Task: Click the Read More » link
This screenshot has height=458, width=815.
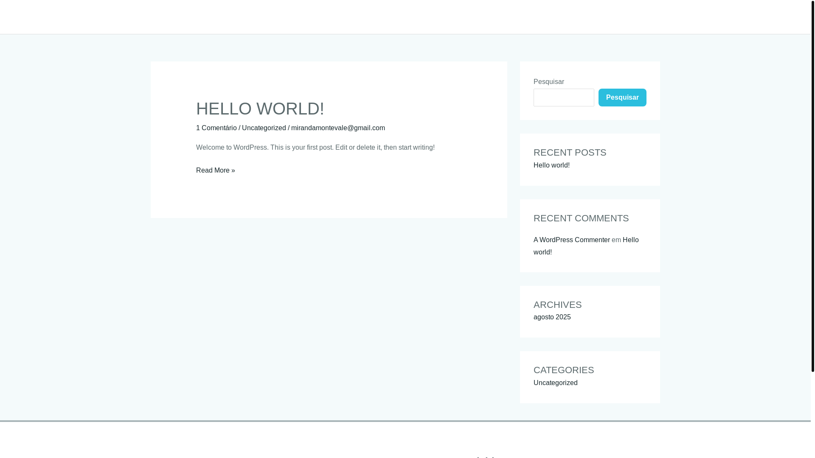Action: [215, 170]
